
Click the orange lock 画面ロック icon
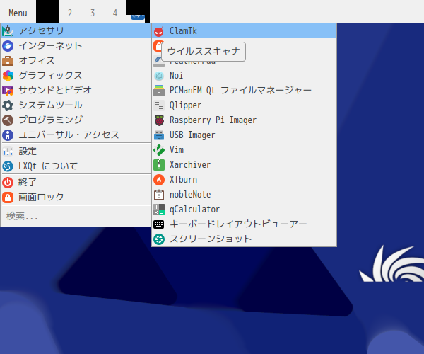pyautogui.click(x=8, y=198)
